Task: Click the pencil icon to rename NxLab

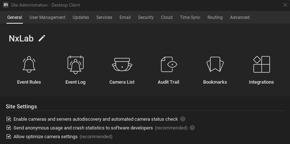Action: 42,38
